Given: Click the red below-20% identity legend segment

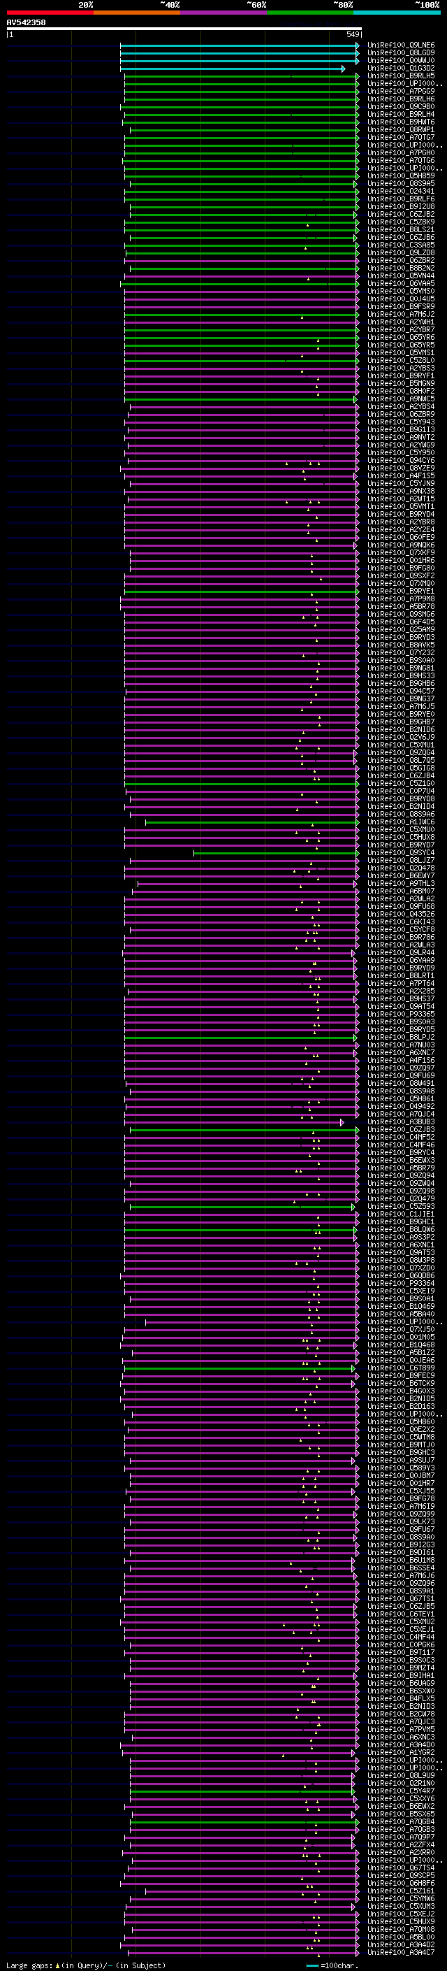Looking at the screenshot, I should [50, 13].
